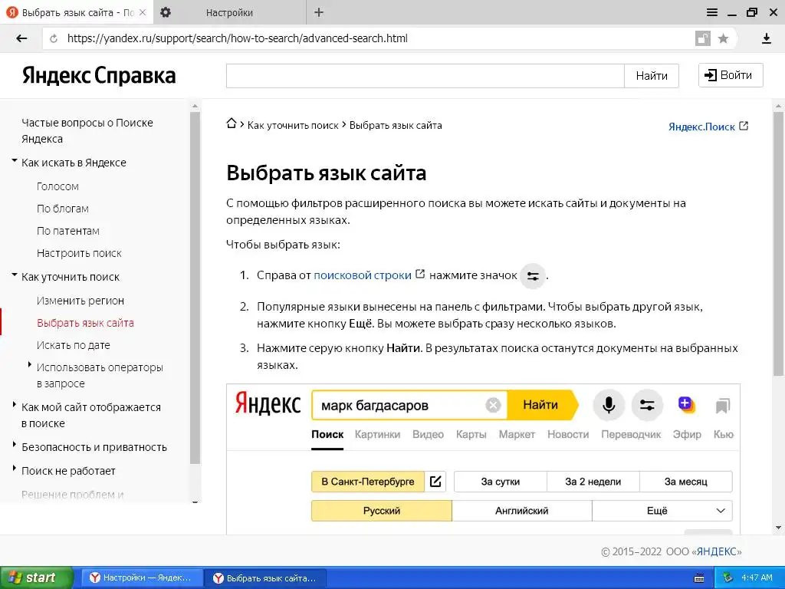Open the Голосом sidebar item
785x589 pixels.
(57, 186)
